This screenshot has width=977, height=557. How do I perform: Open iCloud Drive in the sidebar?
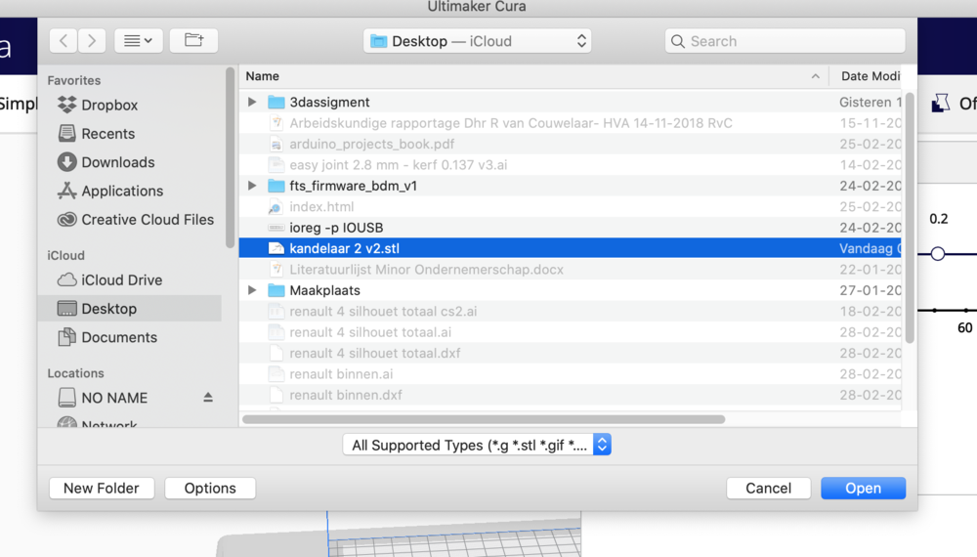click(x=109, y=279)
